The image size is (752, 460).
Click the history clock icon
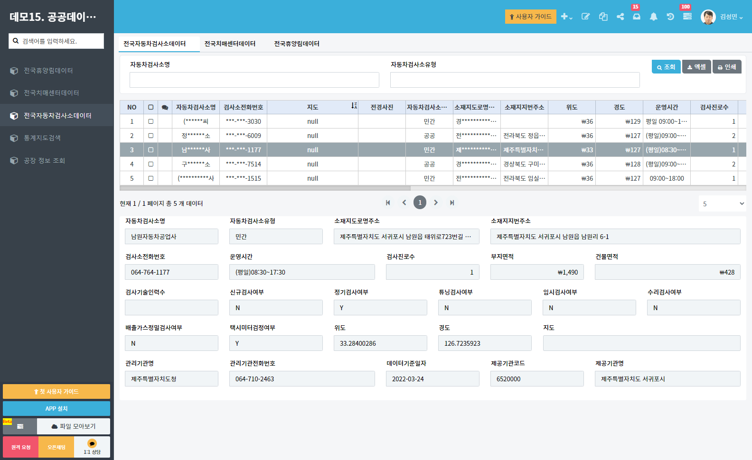point(670,17)
